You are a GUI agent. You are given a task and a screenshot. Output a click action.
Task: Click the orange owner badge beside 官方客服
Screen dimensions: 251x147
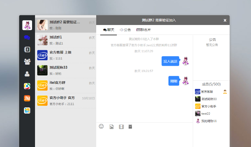pos(225,92)
